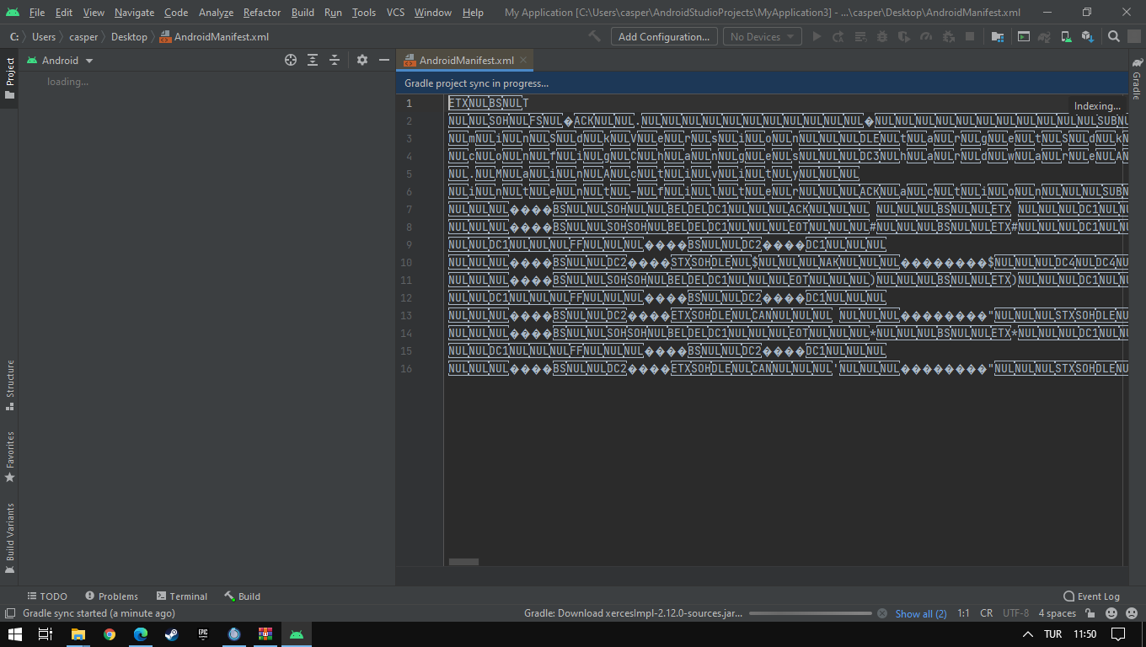Click the Search Everywhere magnifier icon
This screenshot has height=647, width=1146.
tap(1114, 37)
